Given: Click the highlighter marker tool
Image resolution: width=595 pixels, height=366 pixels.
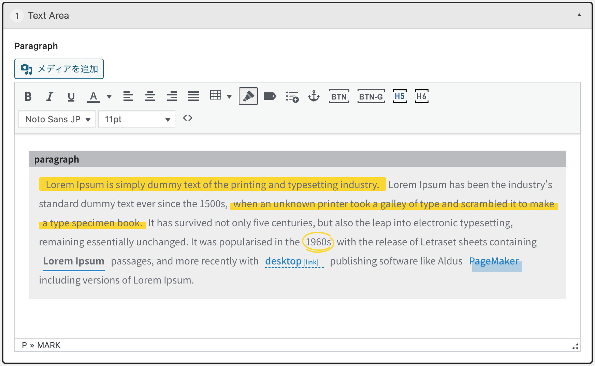Looking at the screenshot, I should [248, 96].
